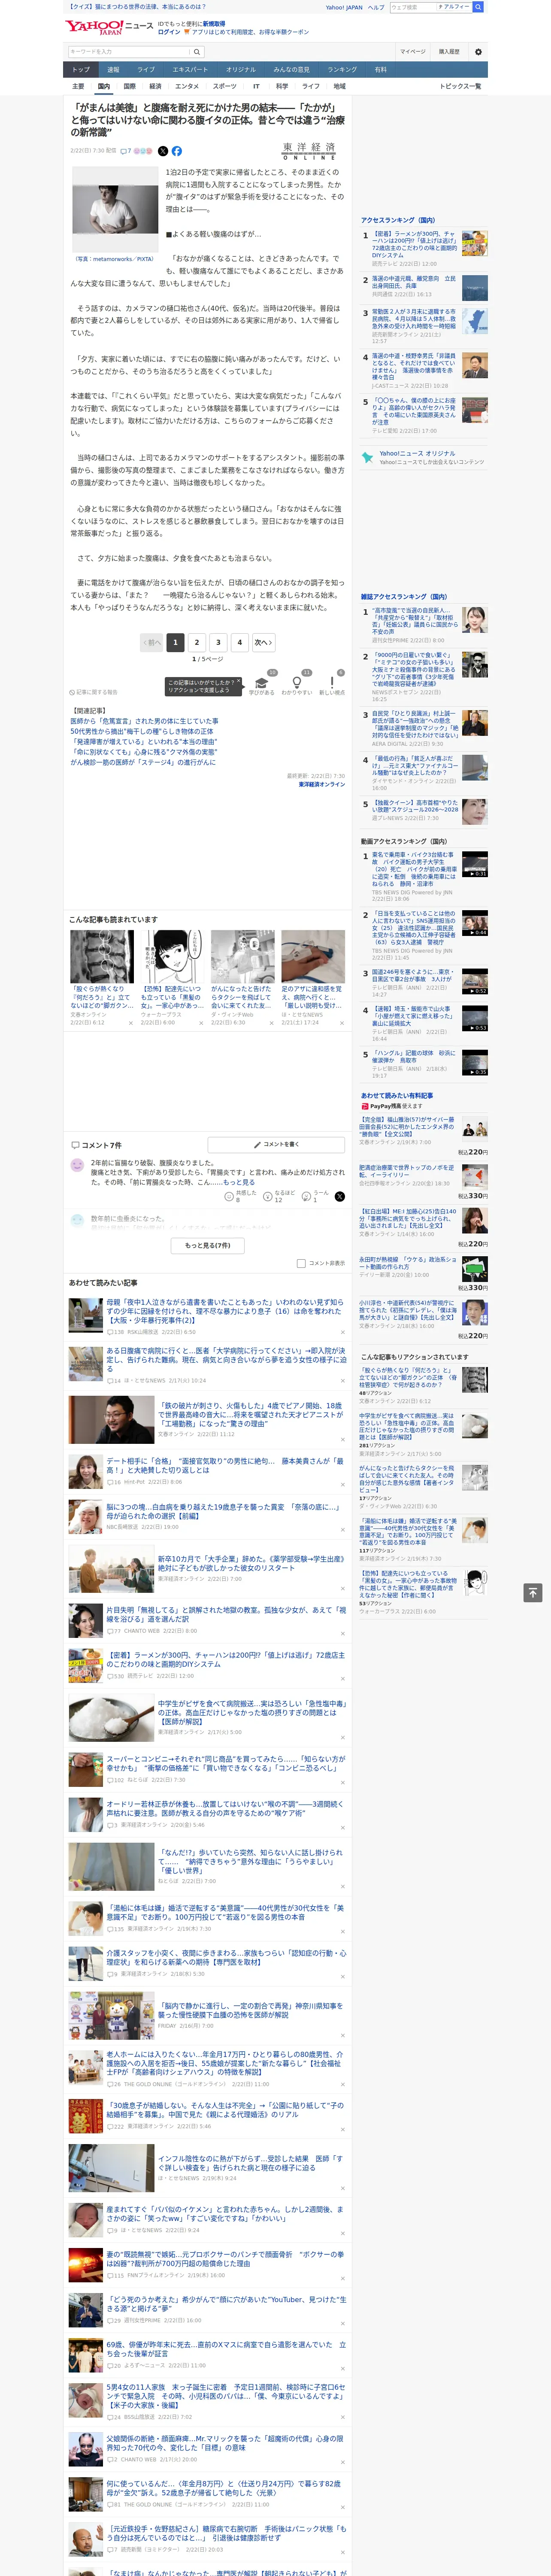Expand first comment with もっと見る link
Image resolution: width=551 pixels, height=2576 pixels.
point(240,1182)
